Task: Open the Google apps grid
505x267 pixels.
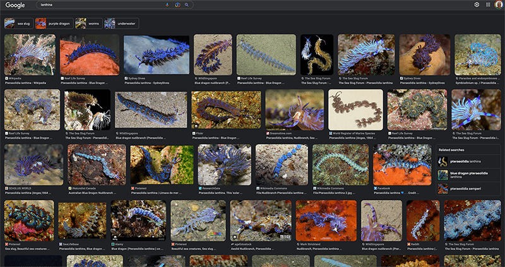Action: [x=488, y=5]
